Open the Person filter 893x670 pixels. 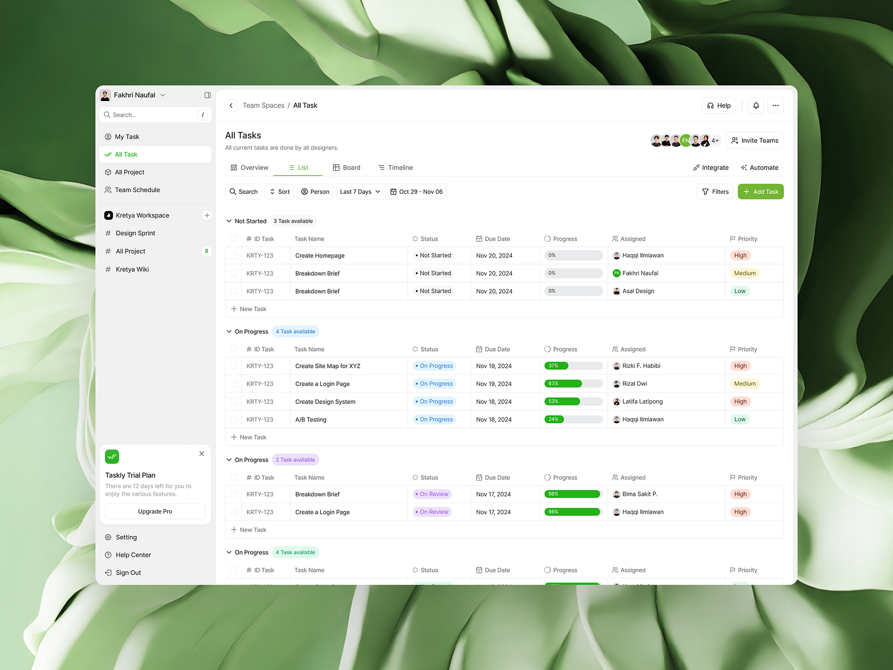315,192
